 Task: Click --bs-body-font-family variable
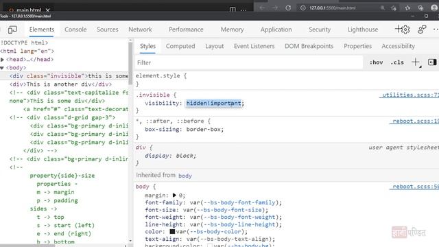click(239, 202)
